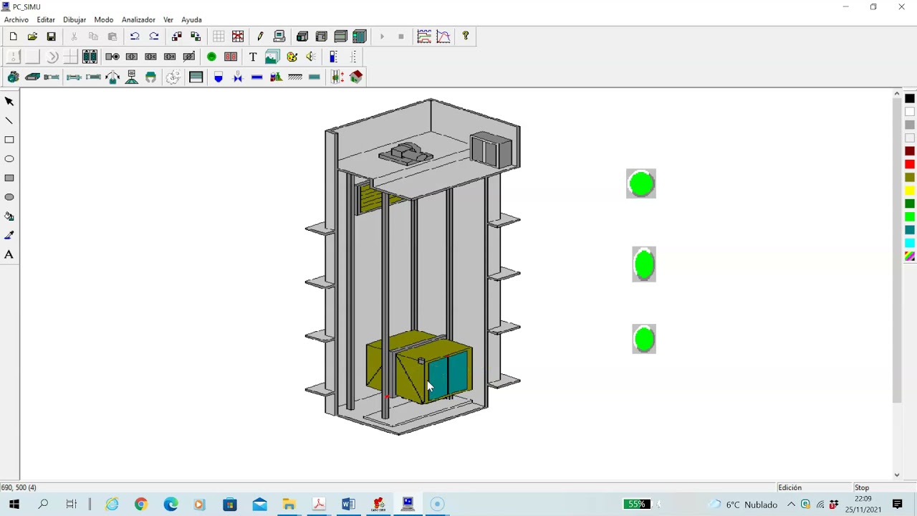Viewport: 917px width, 516px height.
Task: Insert the elevator simulation element
Action: click(x=337, y=77)
